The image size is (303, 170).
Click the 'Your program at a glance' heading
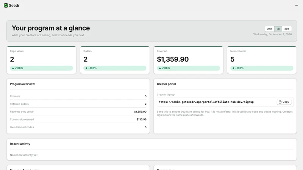tap(51, 28)
